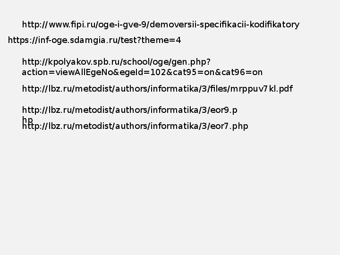Image resolution: width=340 pixels, height=255 pixels.
Task: Click 'theme=4' in the sdamgia URL
Action: point(161,40)
